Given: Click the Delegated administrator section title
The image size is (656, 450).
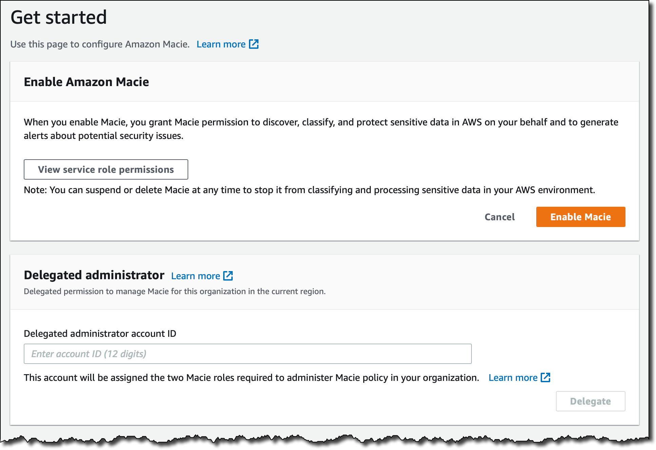Looking at the screenshot, I should 94,275.
